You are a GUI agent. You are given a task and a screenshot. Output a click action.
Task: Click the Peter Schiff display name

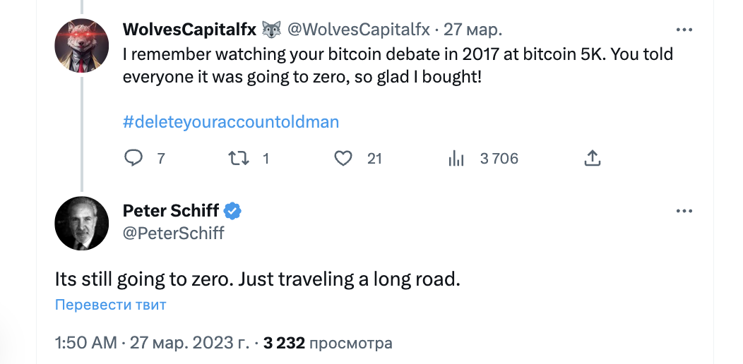171,210
